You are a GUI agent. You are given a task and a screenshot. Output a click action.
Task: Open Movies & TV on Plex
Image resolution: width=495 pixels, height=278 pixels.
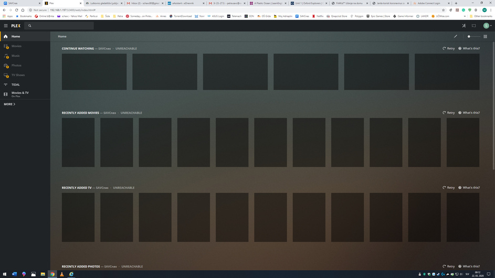point(25,94)
